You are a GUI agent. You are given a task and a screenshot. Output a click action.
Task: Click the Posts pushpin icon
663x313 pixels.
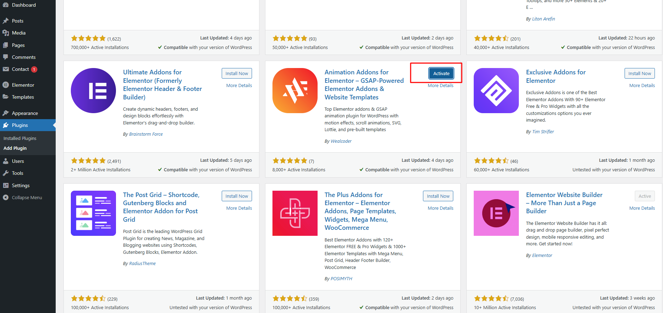tap(6, 21)
